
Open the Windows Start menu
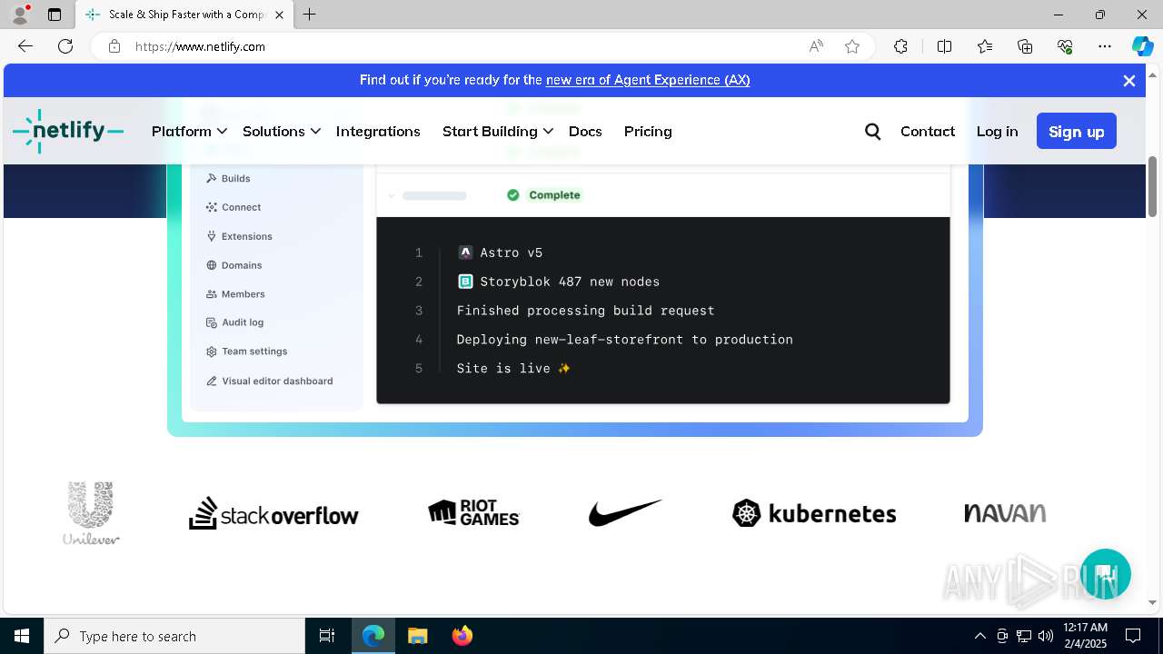click(22, 636)
